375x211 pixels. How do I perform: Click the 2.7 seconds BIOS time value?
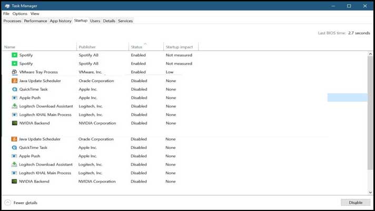(x=359, y=33)
